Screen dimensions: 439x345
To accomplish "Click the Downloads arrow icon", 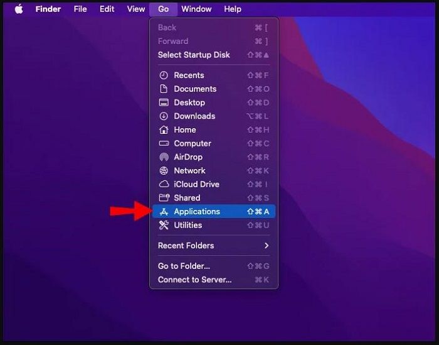I will pos(164,116).
